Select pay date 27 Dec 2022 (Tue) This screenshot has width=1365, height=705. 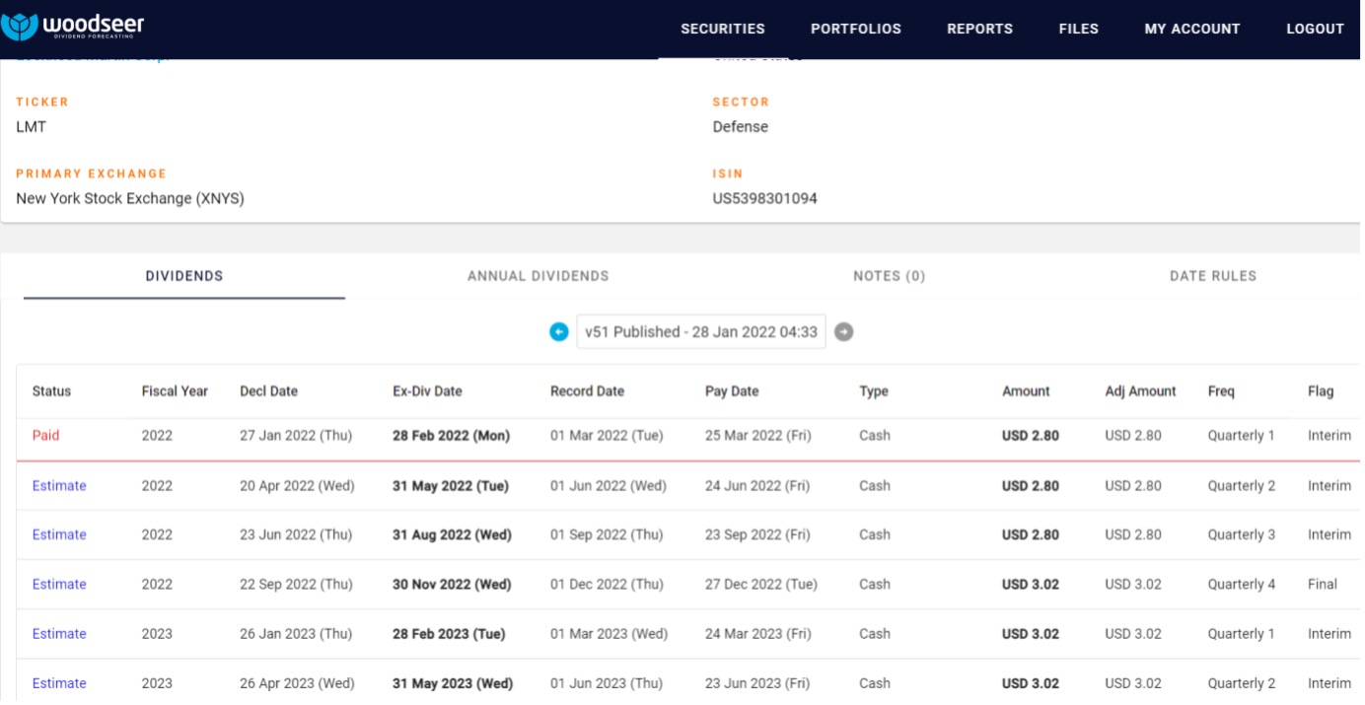[x=761, y=585]
